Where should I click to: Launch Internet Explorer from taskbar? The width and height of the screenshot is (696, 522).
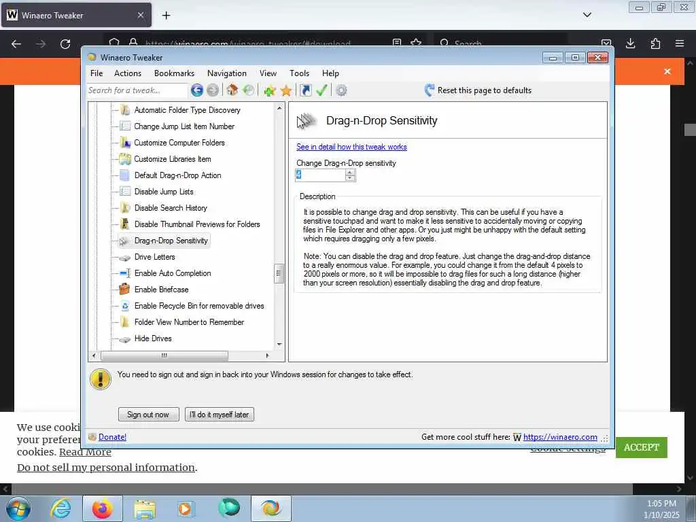coord(60,508)
